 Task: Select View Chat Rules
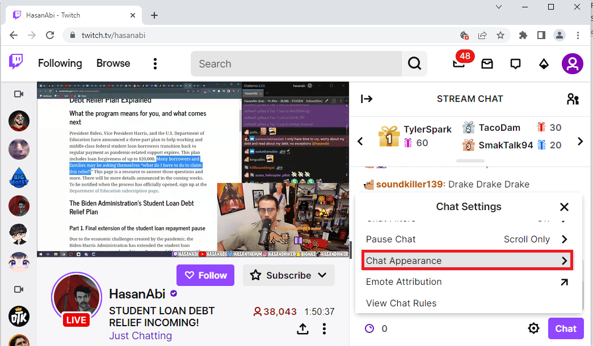click(x=467, y=303)
